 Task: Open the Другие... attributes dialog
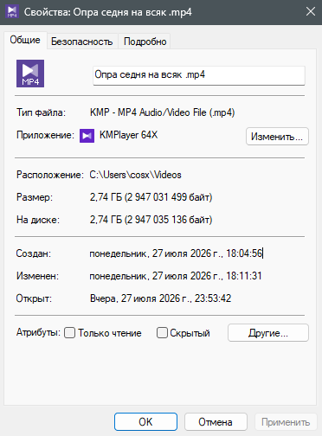(268, 333)
